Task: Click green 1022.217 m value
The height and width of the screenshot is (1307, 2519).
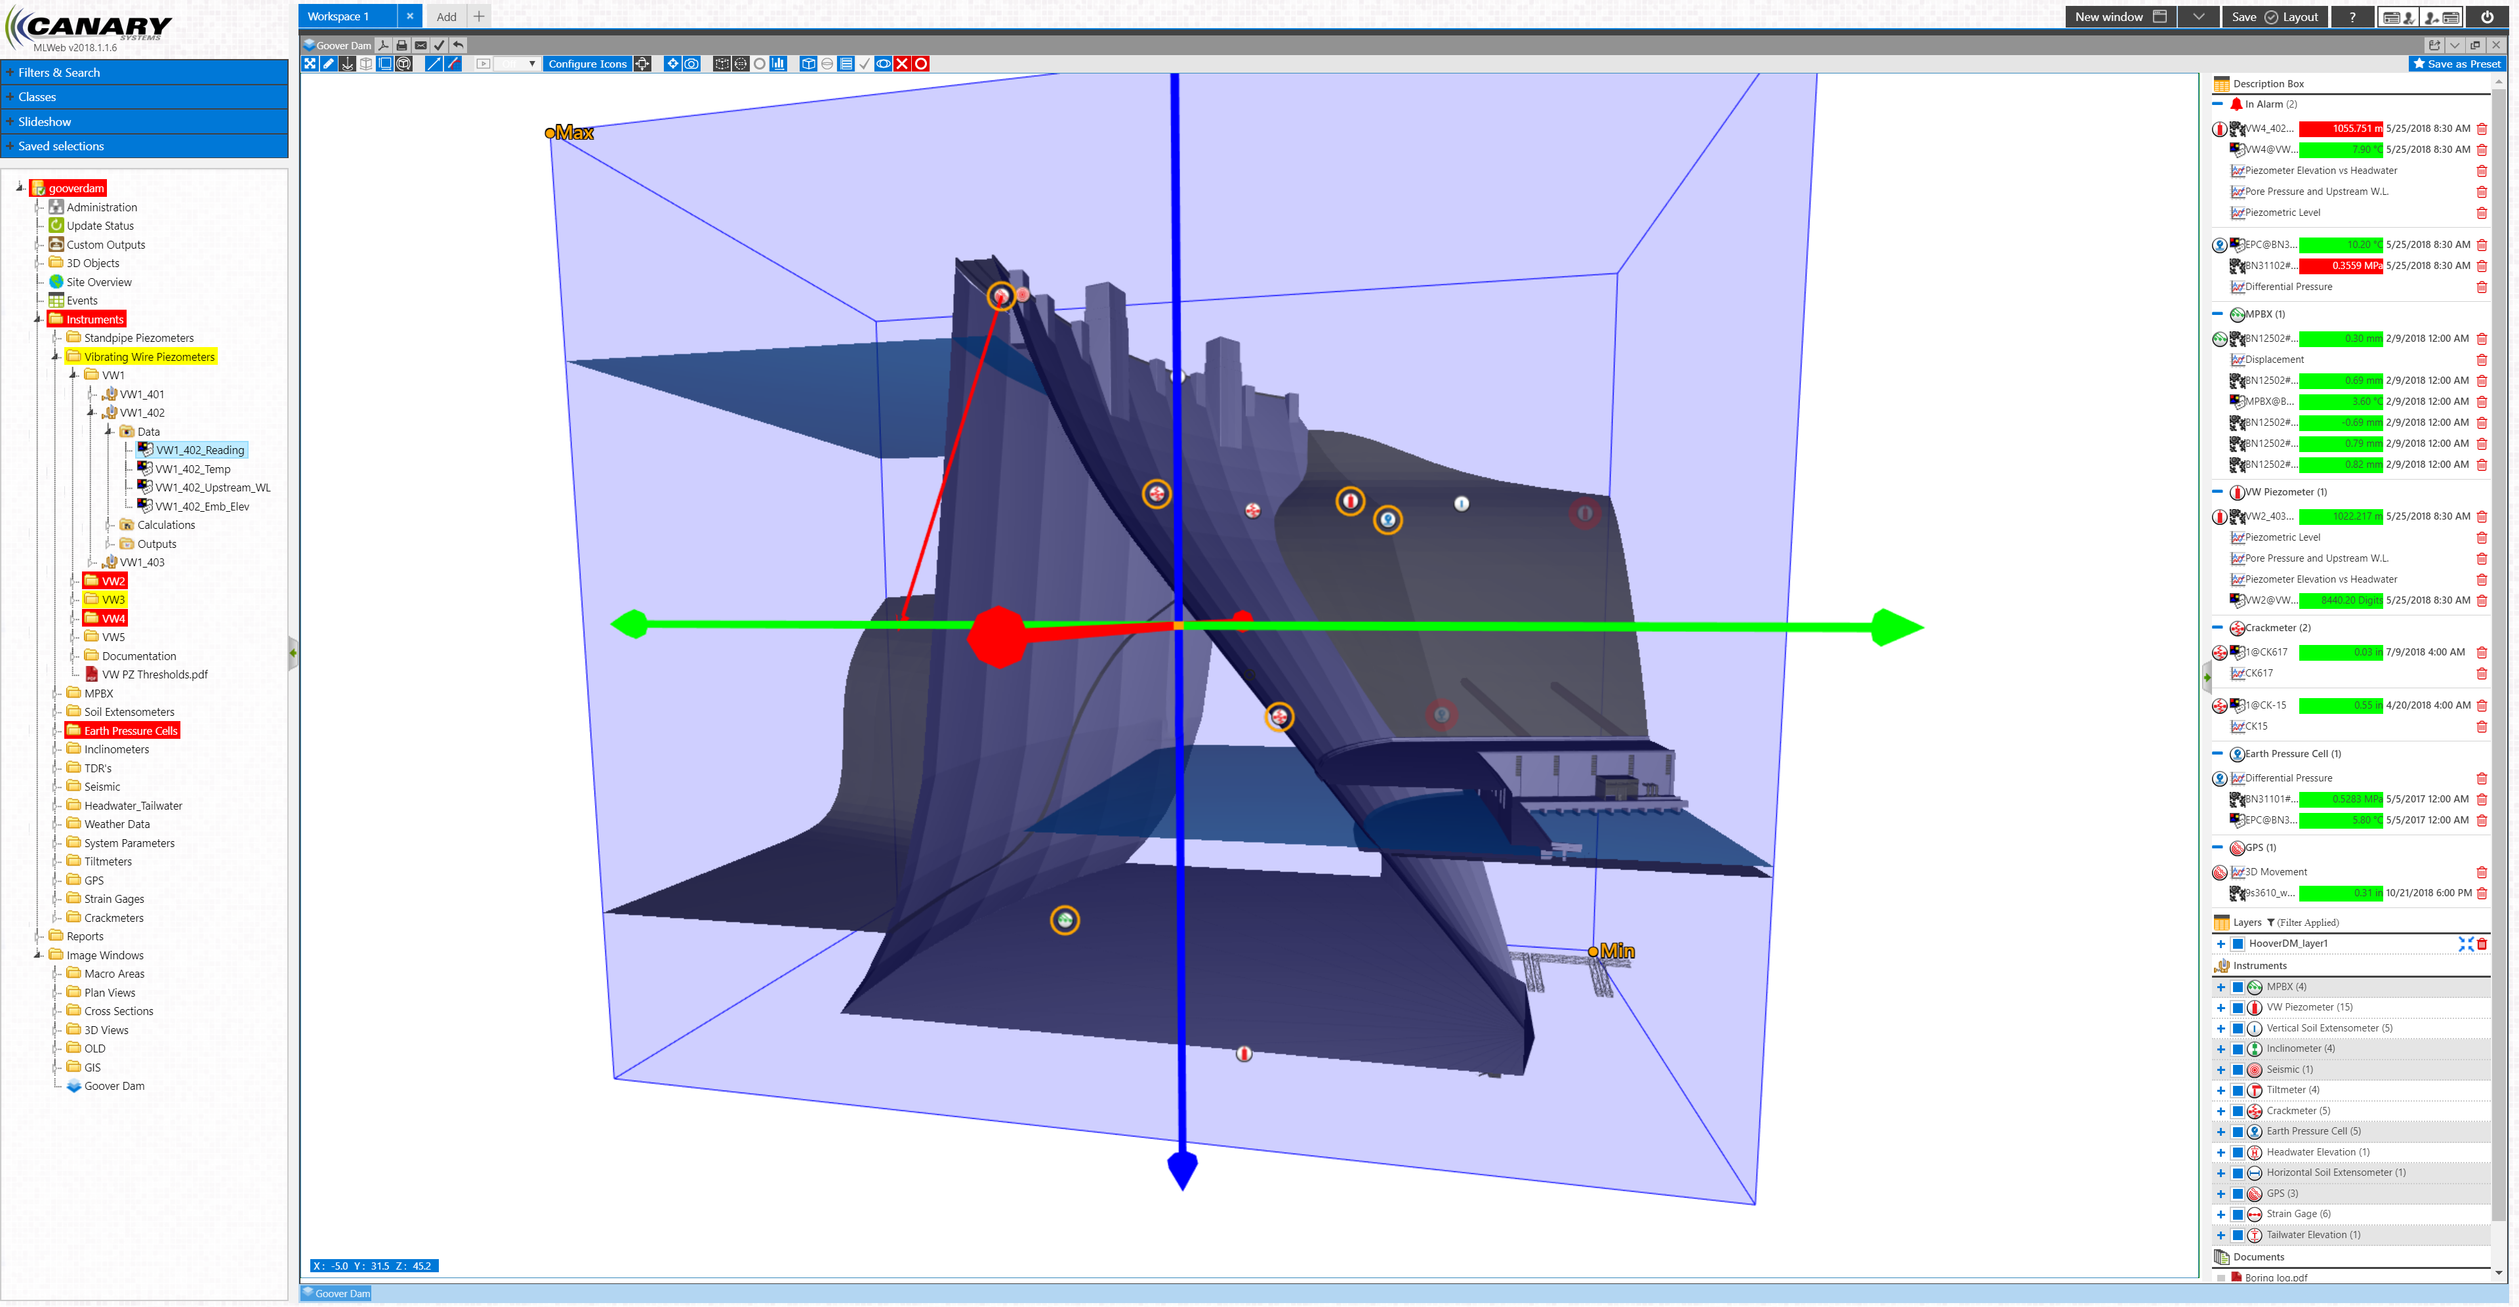Action: [2340, 516]
